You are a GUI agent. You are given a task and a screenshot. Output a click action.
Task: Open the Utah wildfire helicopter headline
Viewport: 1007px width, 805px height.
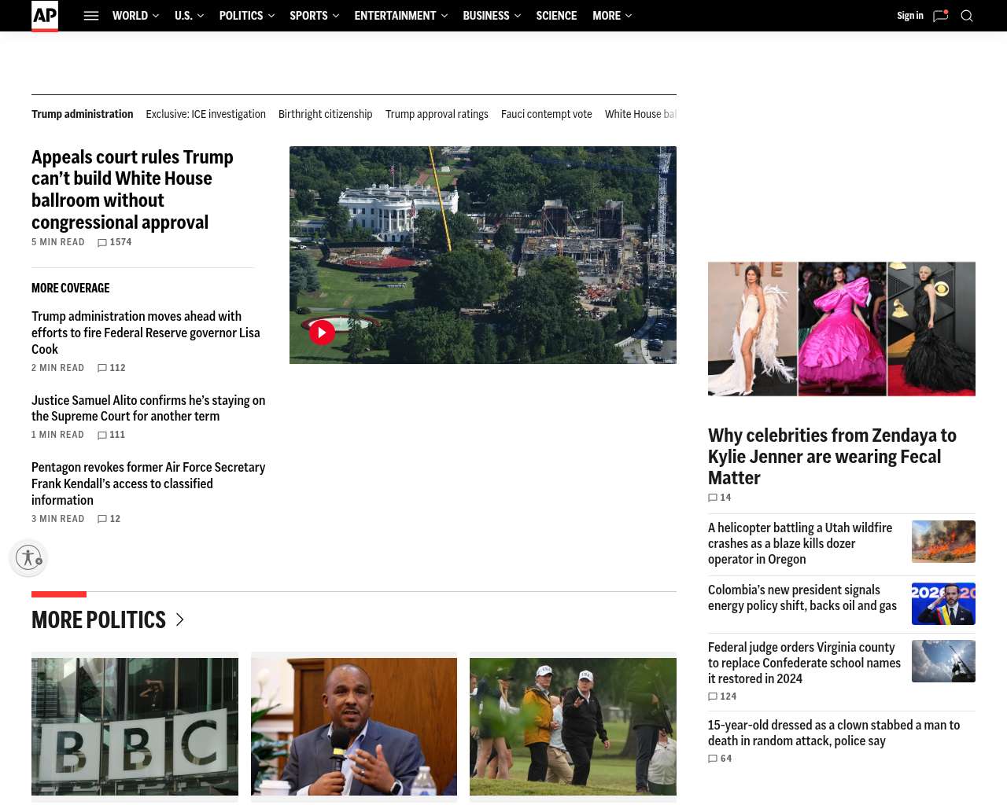point(800,543)
